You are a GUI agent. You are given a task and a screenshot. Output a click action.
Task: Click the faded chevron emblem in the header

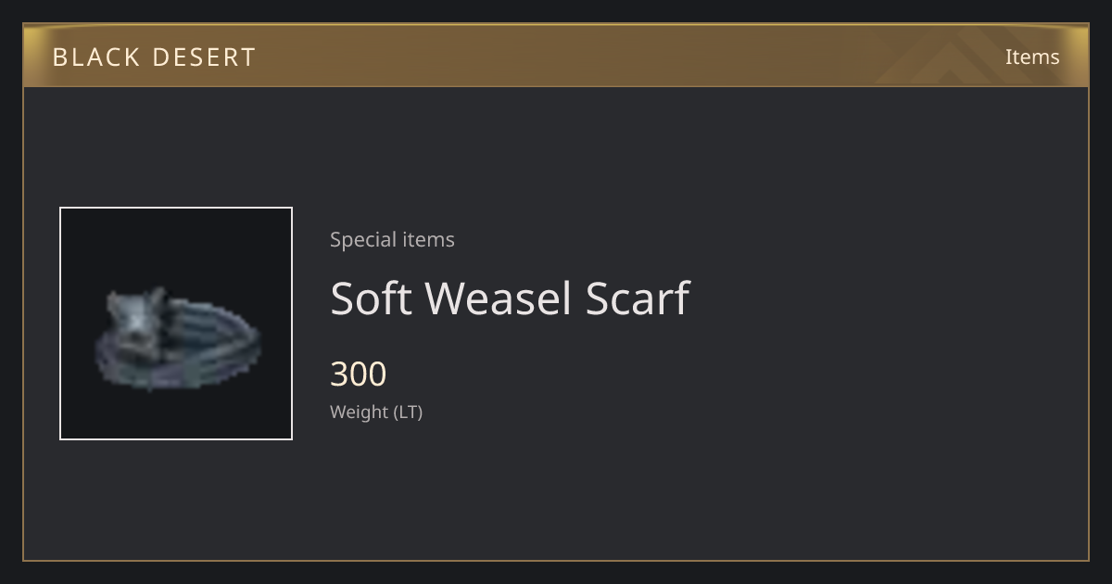(964, 56)
